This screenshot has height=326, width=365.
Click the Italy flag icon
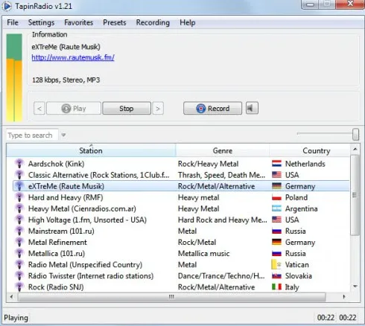click(x=276, y=287)
